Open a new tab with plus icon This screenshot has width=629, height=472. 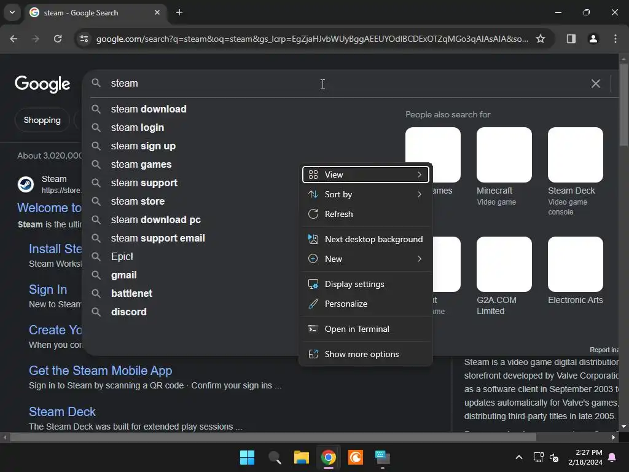pyautogui.click(x=179, y=12)
